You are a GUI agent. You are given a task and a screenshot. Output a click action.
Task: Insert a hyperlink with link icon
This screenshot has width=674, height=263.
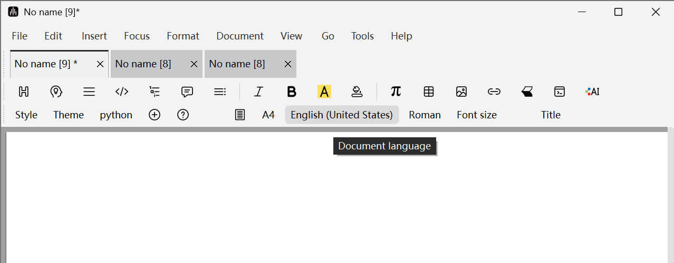click(494, 92)
